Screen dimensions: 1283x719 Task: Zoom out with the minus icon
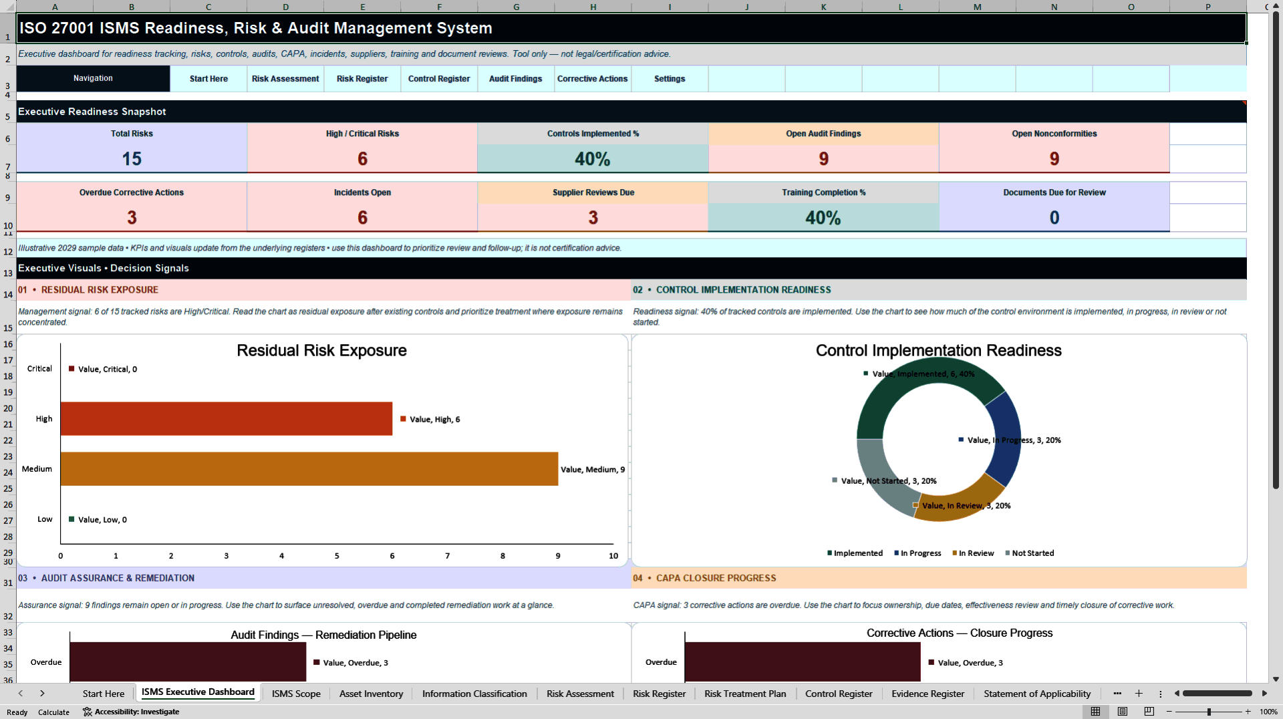pyautogui.click(x=1169, y=712)
